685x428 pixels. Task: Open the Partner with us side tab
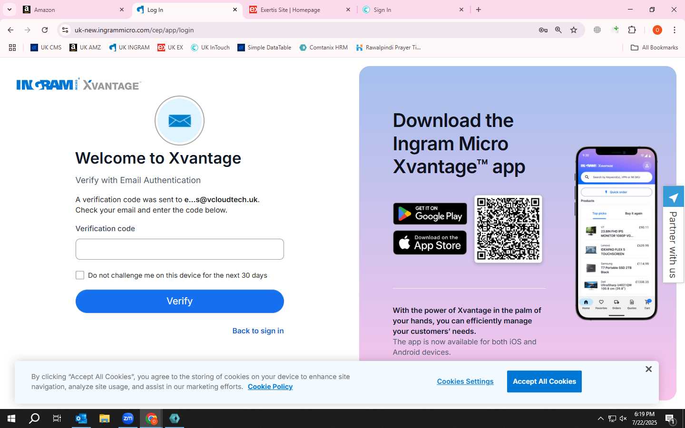point(674,245)
